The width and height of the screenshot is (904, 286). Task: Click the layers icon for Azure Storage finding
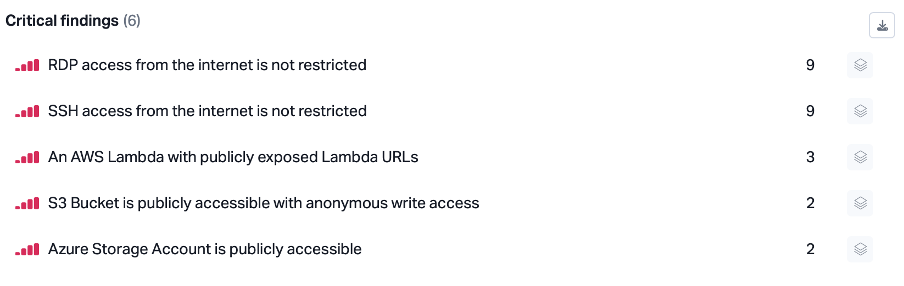pos(860,249)
